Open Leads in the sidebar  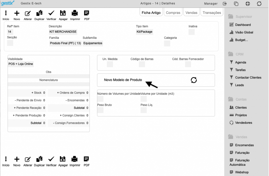point(237,85)
